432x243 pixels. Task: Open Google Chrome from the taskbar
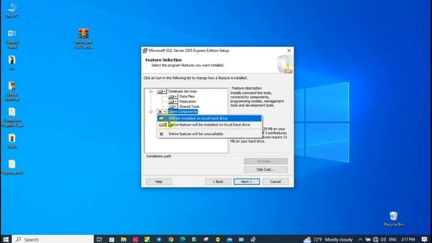(x=171, y=240)
